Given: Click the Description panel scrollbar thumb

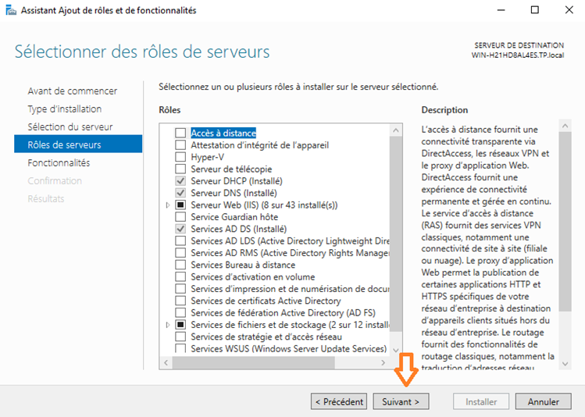Looking at the screenshot, I should tap(565, 222).
